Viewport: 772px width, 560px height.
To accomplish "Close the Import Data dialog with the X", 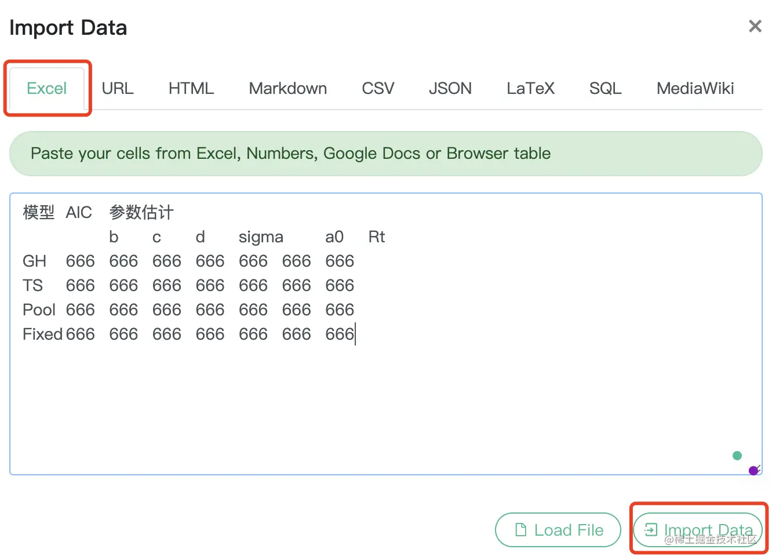I will (755, 26).
